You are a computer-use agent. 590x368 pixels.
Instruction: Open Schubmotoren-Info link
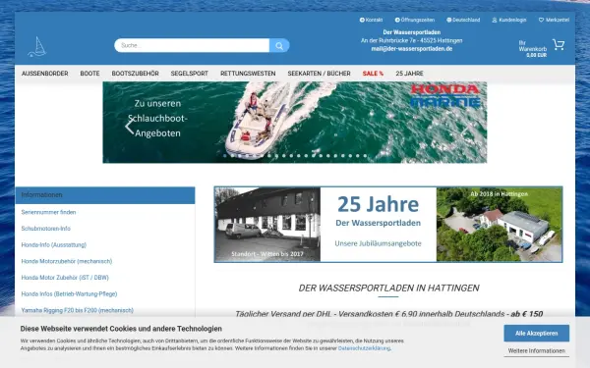pos(46,229)
